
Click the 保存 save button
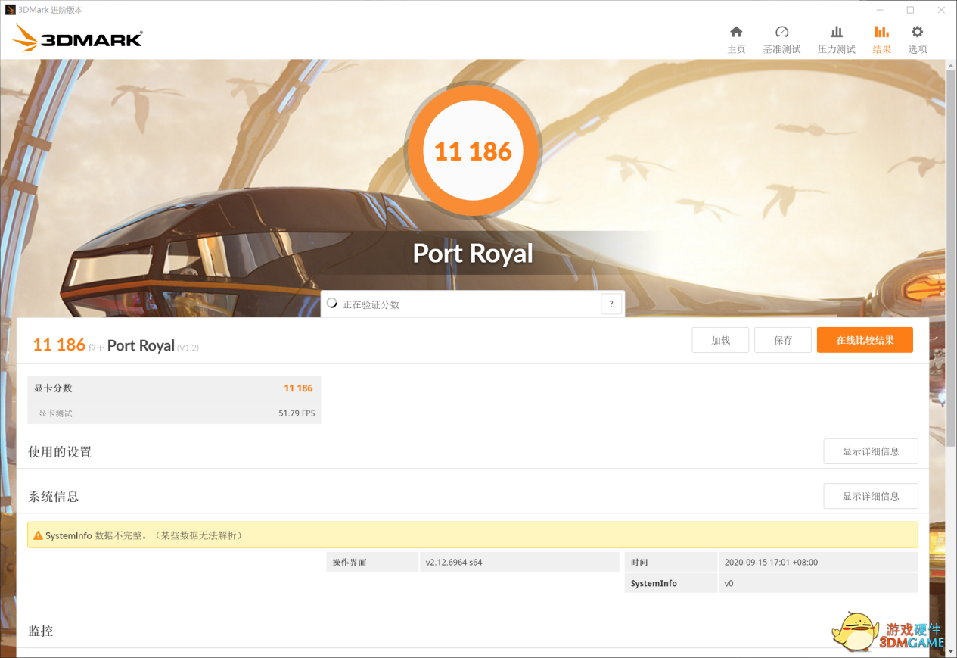(x=783, y=340)
